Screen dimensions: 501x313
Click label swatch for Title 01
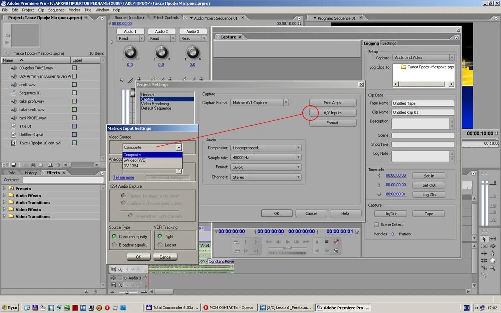coord(74,126)
